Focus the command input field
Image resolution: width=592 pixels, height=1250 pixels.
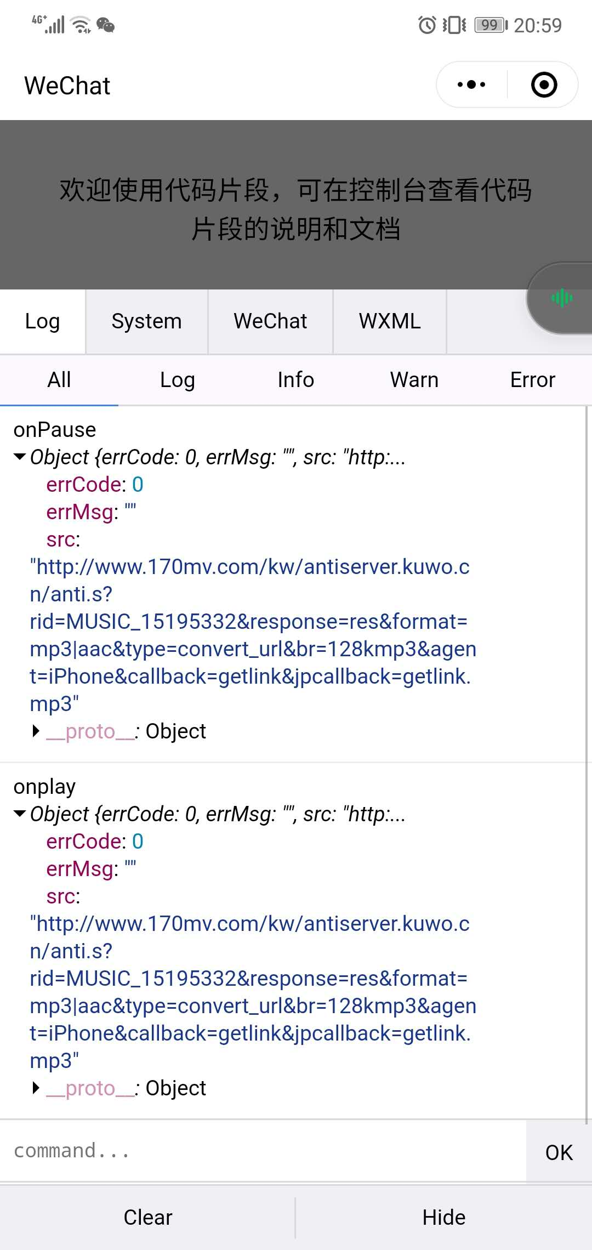(263, 1150)
